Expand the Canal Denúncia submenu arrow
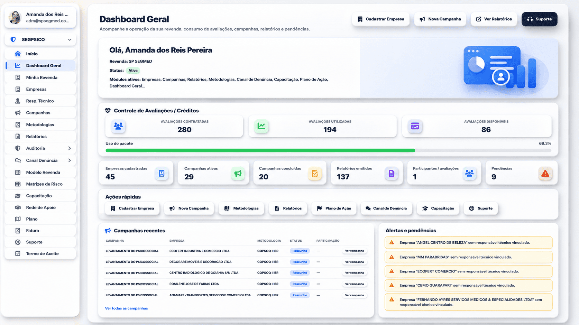579x325 pixels. 70,160
